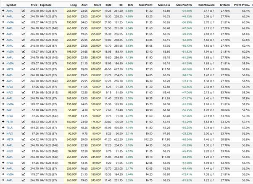
Task: Show chart for AAPL row with BE 255.65
Action: (x=23, y=46)
